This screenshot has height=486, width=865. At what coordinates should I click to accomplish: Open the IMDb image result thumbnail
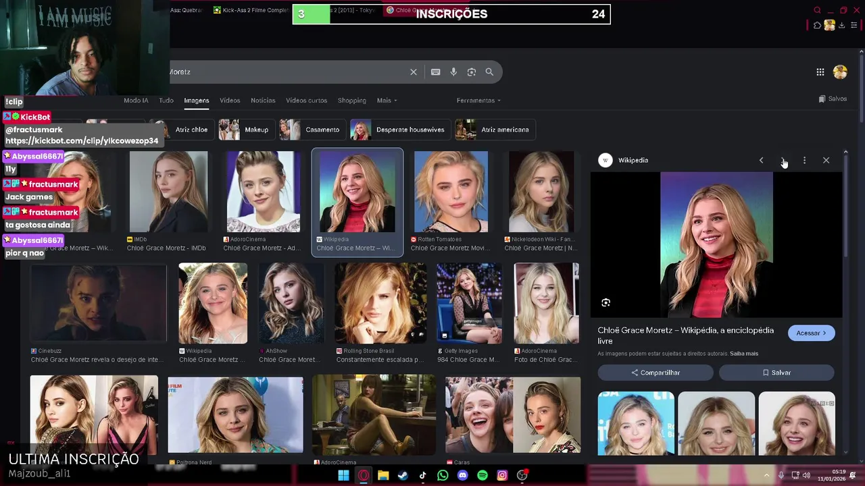point(168,192)
